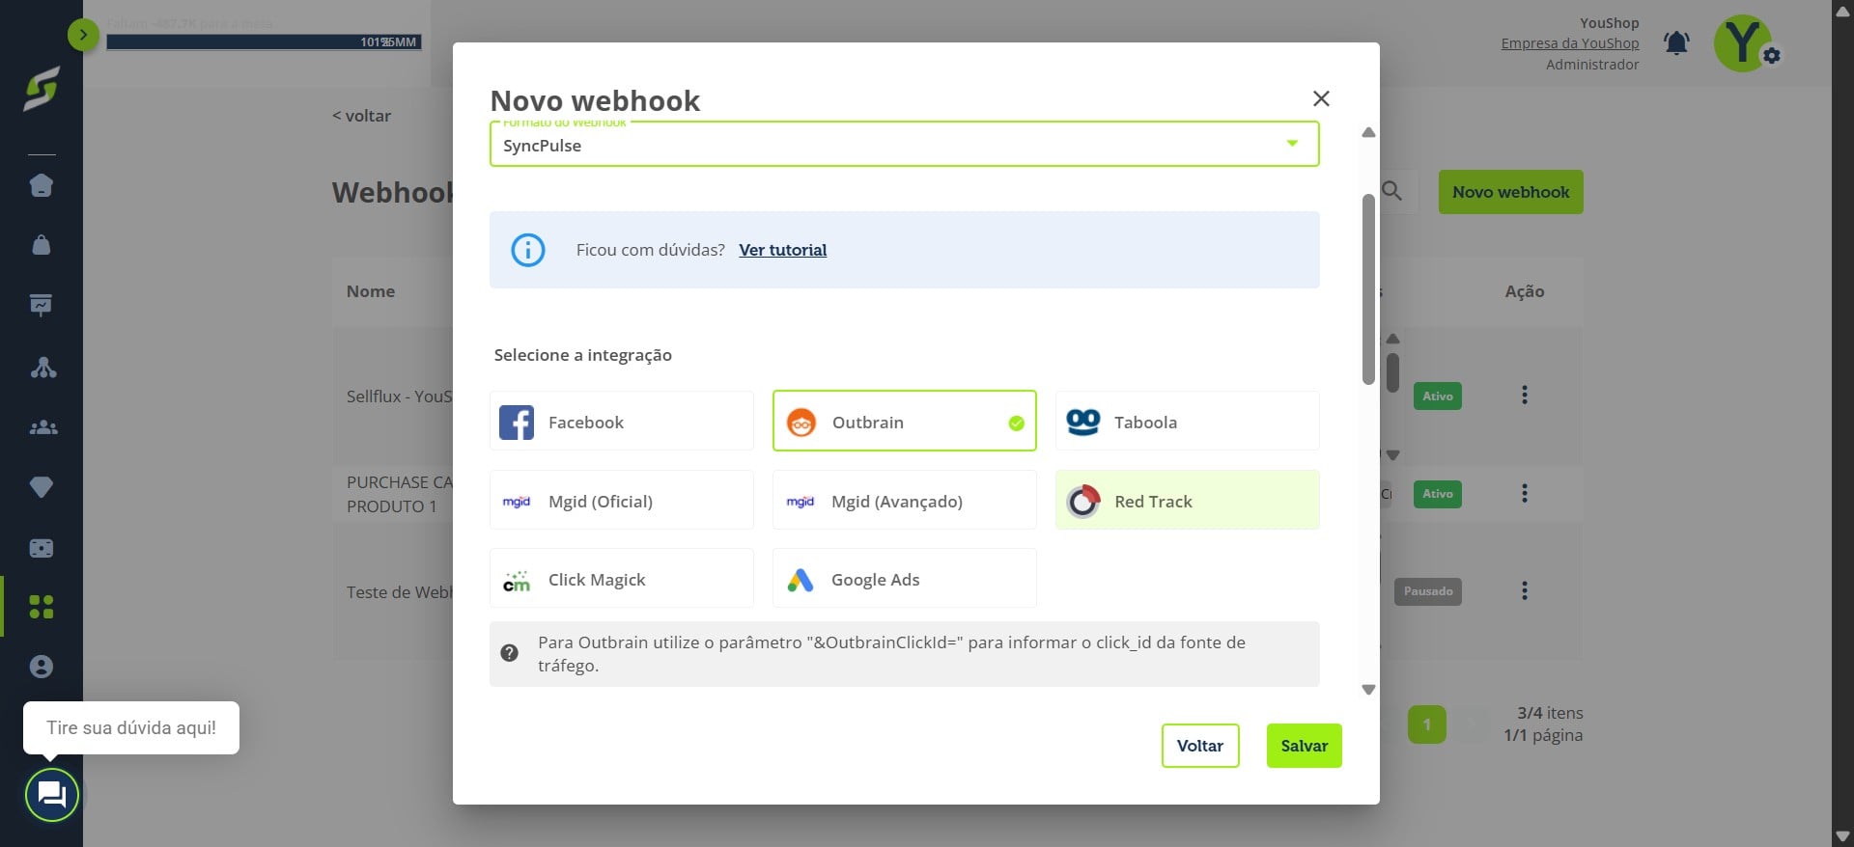Open action menu for PURCHASE webhook row

(1524, 494)
